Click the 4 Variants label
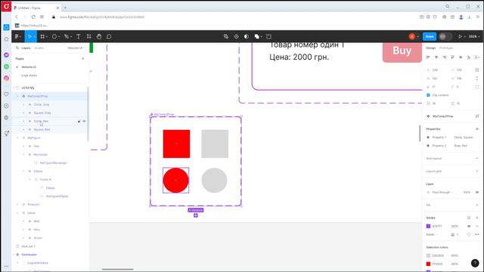484x272 pixels. (x=196, y=210)
